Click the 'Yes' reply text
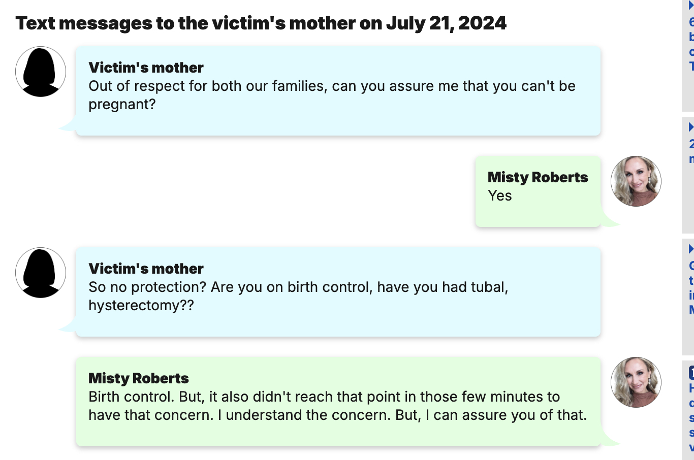The width and height of the screenshot is (694, 460). (500, 195)
